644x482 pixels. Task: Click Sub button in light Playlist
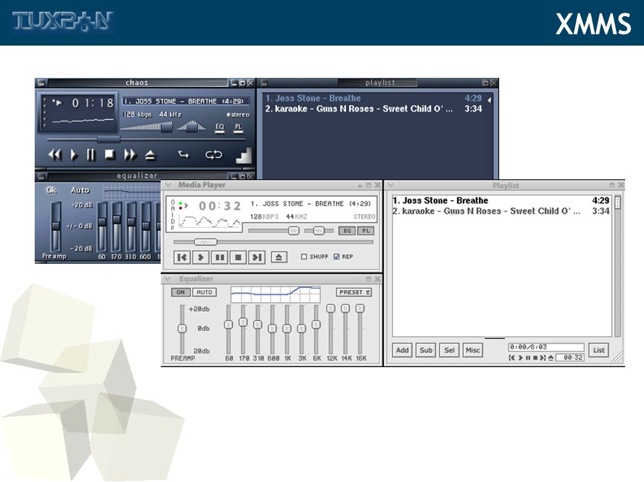[x=426, y=350]
